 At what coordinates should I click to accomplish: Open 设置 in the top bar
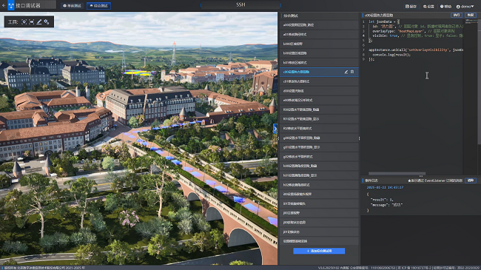tap(428, 7)
